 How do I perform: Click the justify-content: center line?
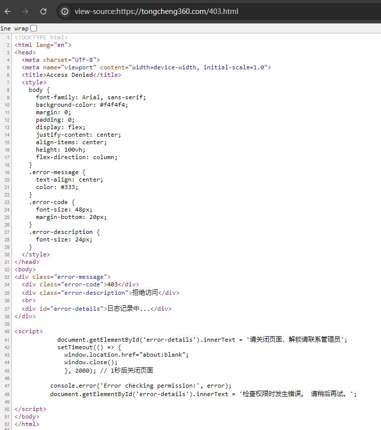pos(78,135)
